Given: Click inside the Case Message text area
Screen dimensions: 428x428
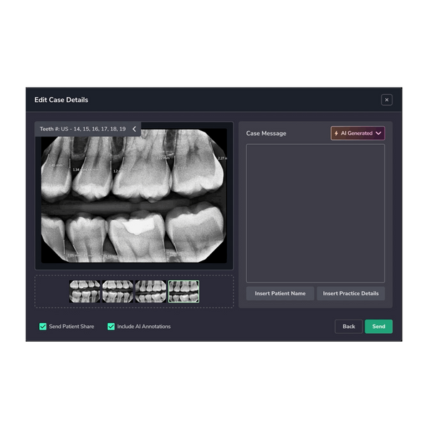Looking at the screenshot, I should 315,213.
